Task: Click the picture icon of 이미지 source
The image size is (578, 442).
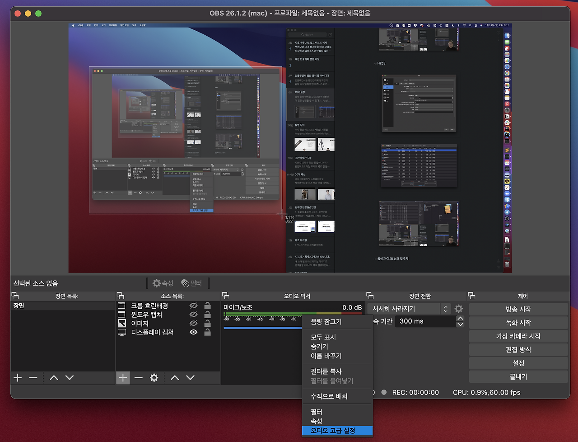Action: [121, 323]
